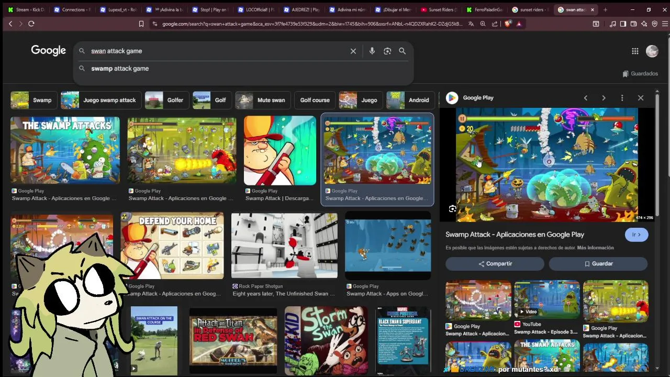This screenshot has width=670, height=377.
Task: Switch to Sunset Riders YouTube tab
Action: [x=438, y=9]
